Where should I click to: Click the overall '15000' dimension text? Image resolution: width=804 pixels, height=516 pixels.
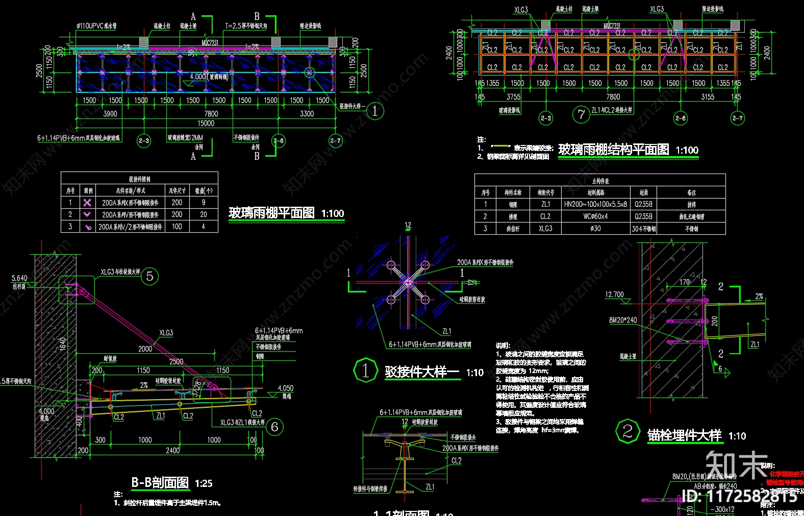[x=206, y=123]
